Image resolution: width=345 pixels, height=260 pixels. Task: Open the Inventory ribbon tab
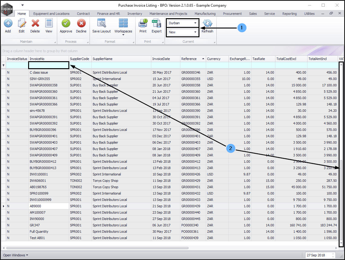pos(135,14)
